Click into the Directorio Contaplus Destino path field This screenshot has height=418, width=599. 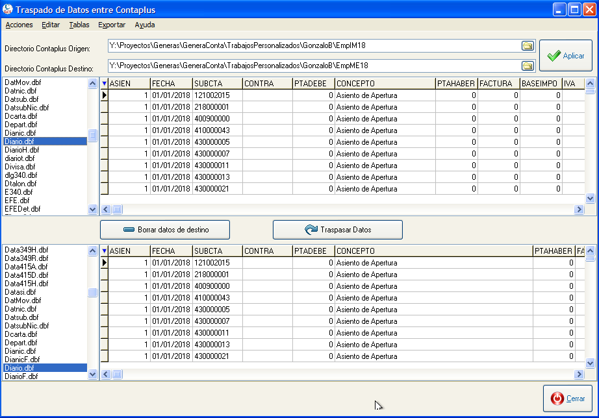(x=314, y=66)
